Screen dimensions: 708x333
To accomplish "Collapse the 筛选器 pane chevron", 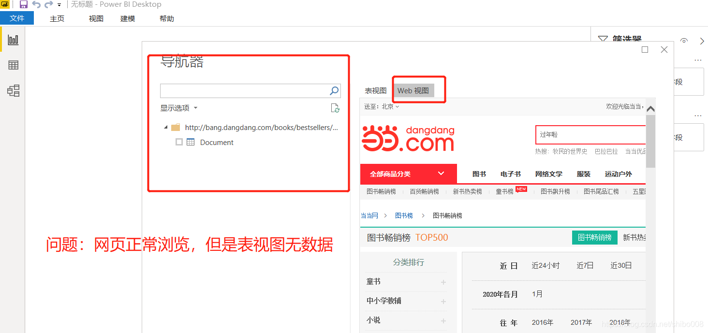I will pyautogui.click(x=702, y=41).
